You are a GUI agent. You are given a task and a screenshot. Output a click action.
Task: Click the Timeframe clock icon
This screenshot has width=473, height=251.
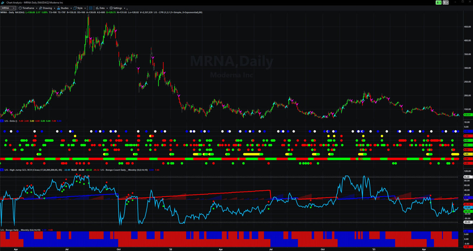20,8
